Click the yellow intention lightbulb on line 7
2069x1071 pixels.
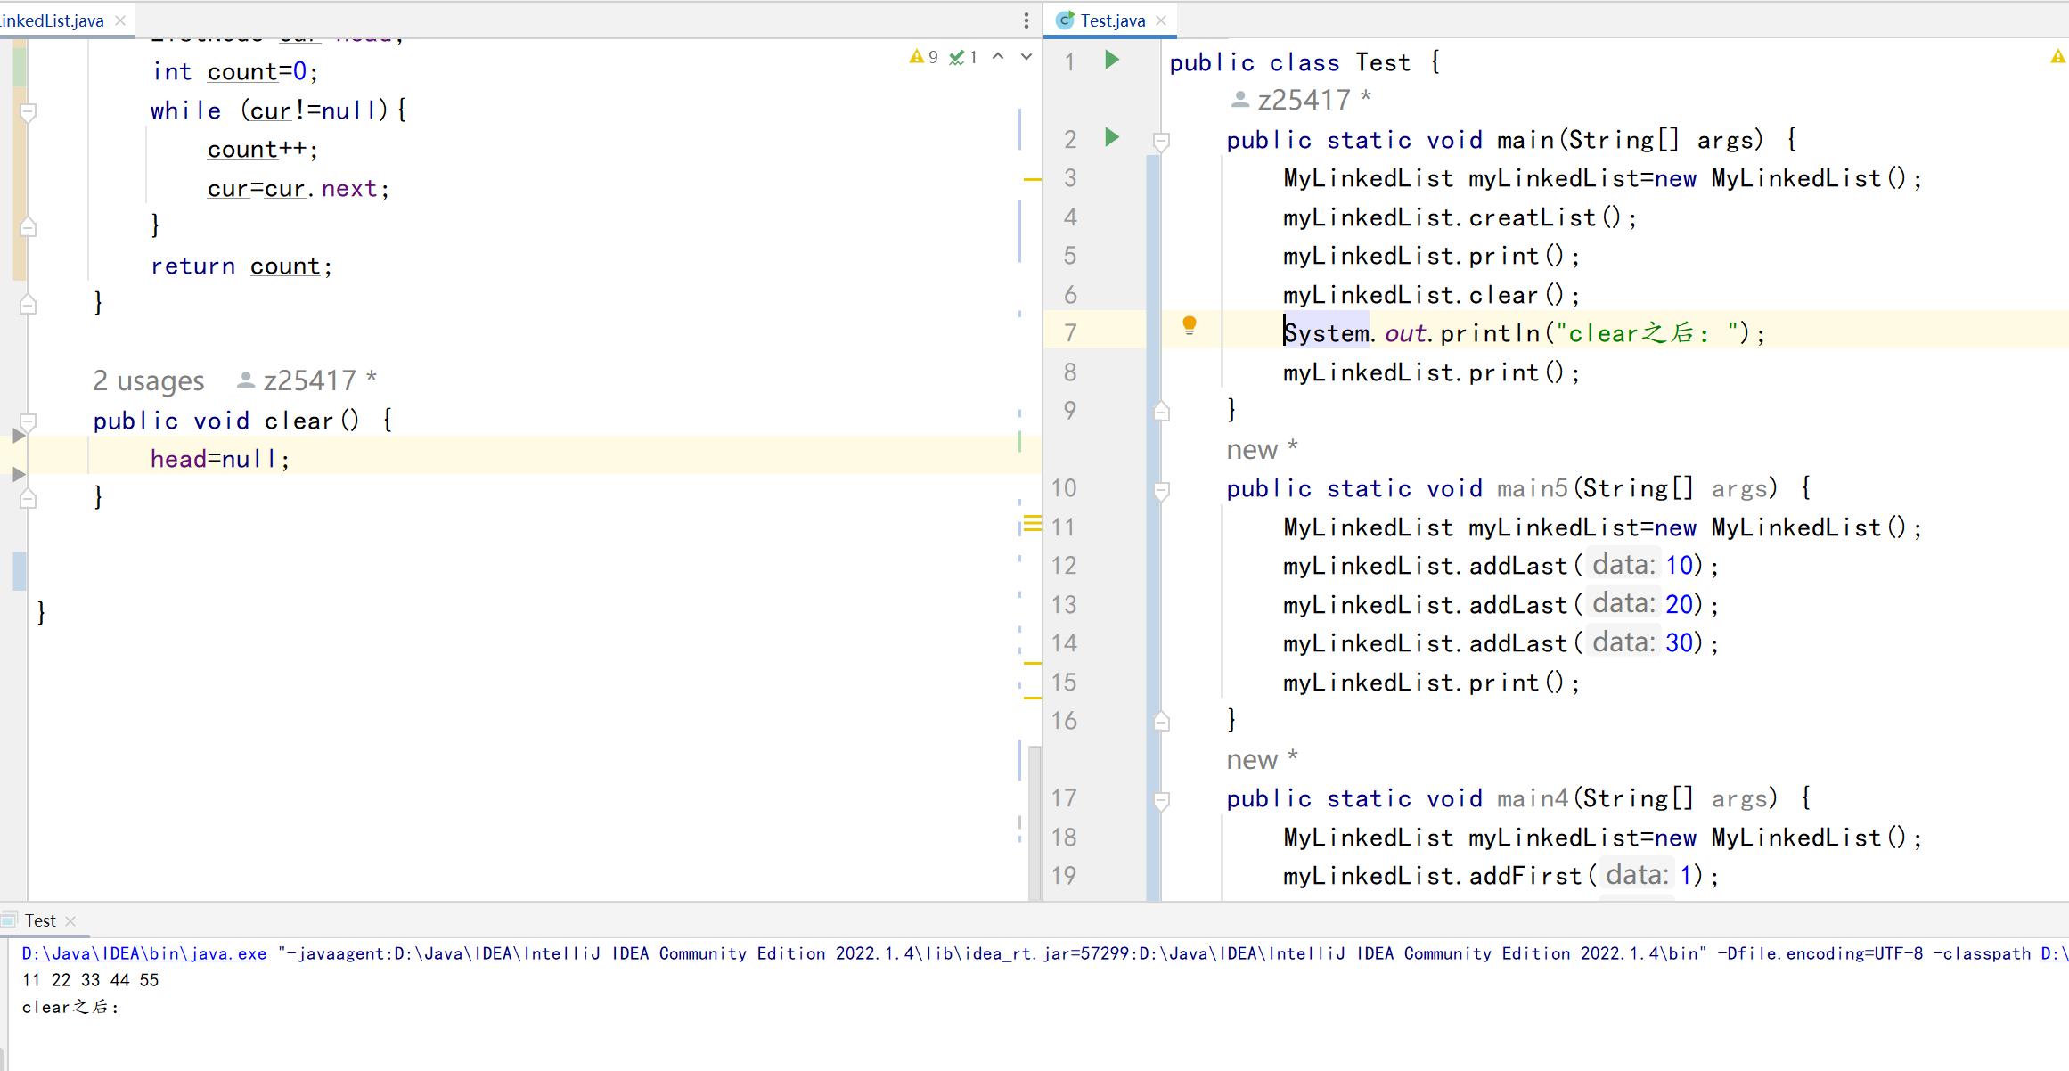(x=1190, y=326)
